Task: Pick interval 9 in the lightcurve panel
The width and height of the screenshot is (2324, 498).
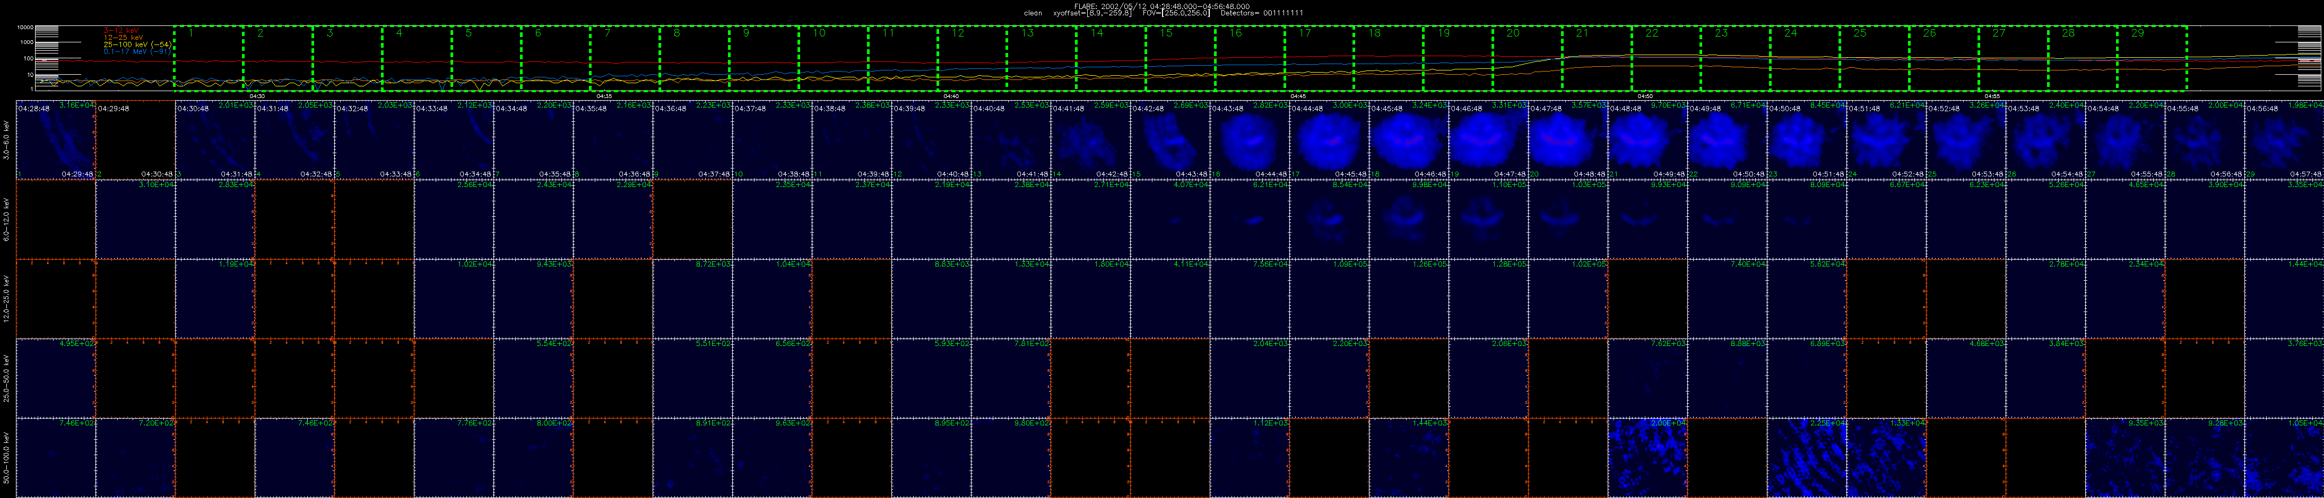Action: pyautogui.click(x=764, y=58)
